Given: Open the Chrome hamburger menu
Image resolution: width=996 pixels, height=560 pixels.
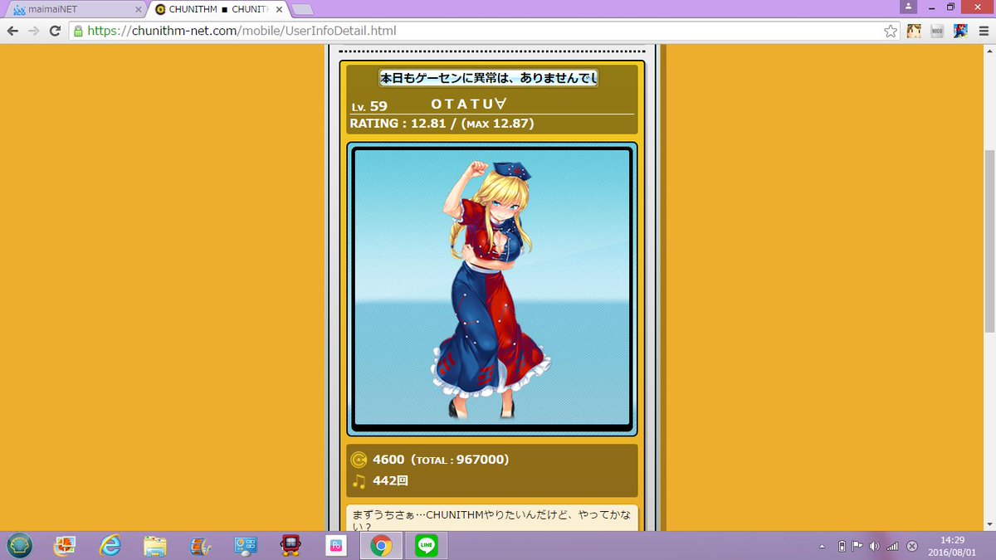Looking at the screenshot, I should [x=984, y=31].
